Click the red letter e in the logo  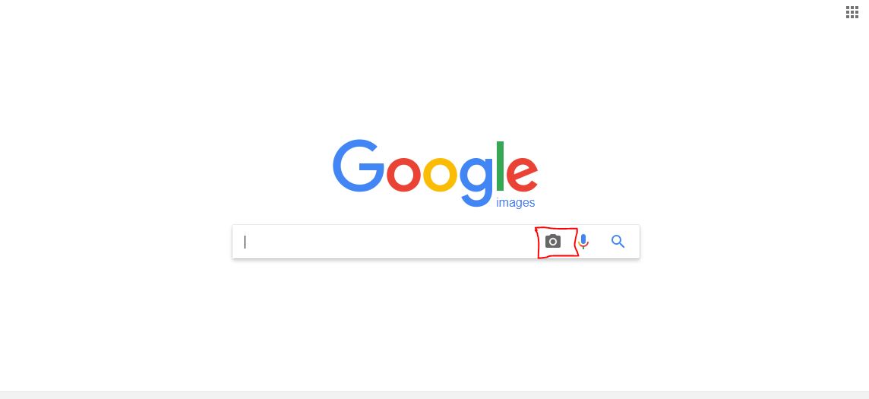tap(522, 174)
